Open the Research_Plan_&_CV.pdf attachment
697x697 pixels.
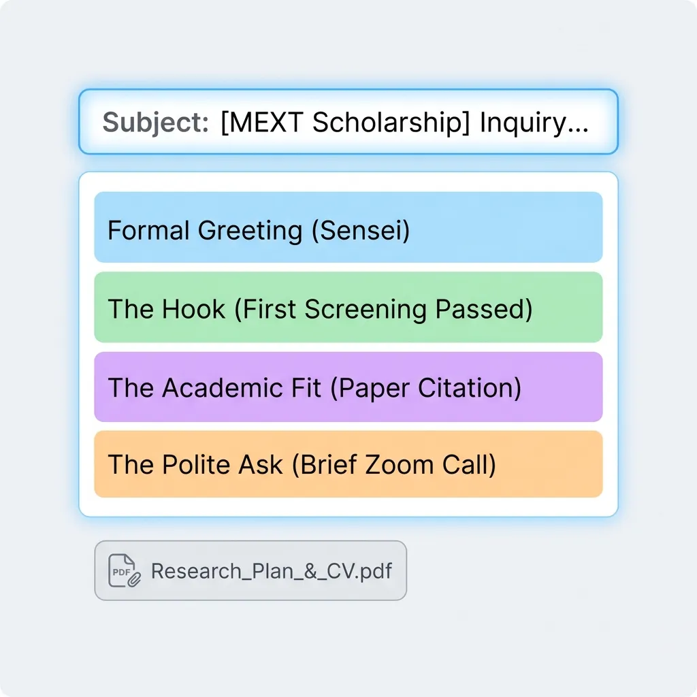coord(250,571)
